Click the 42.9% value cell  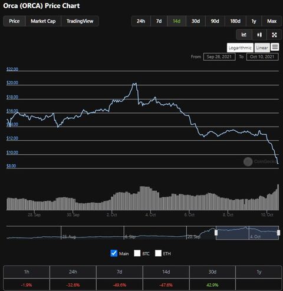(x=212, y=285)
